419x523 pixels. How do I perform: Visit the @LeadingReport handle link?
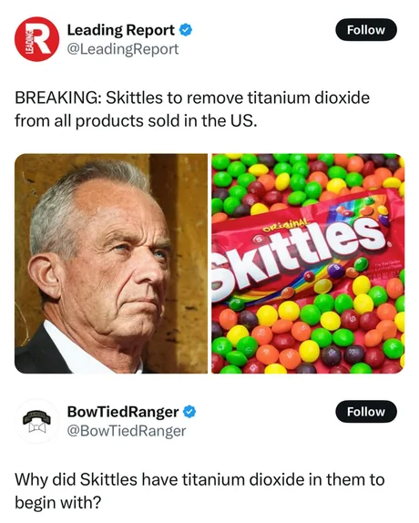(x=123, y=49)
